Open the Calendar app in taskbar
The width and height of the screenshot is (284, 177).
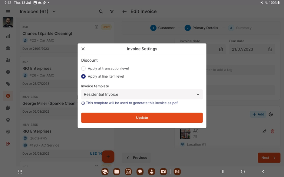[128, 172]
